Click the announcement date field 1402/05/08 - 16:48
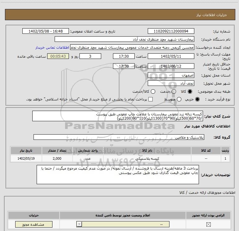The image size is (239, 231). click(46, 31)
